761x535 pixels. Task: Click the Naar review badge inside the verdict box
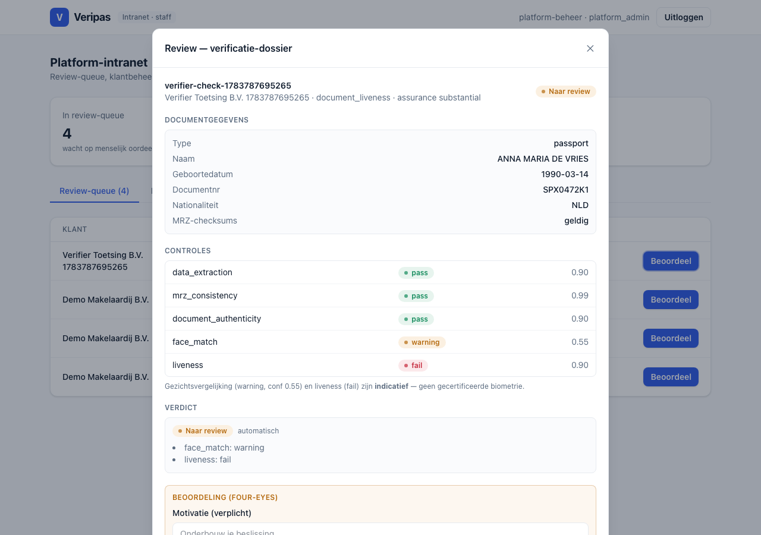tap(203, 431)
